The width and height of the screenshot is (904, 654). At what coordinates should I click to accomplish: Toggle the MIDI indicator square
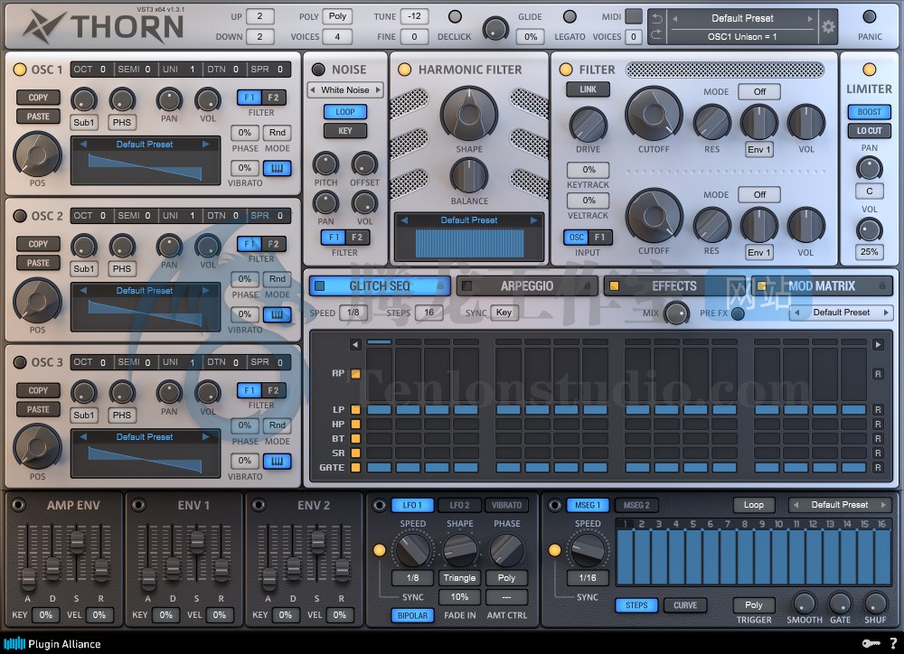pyautogui.click(x=633, y=16)
